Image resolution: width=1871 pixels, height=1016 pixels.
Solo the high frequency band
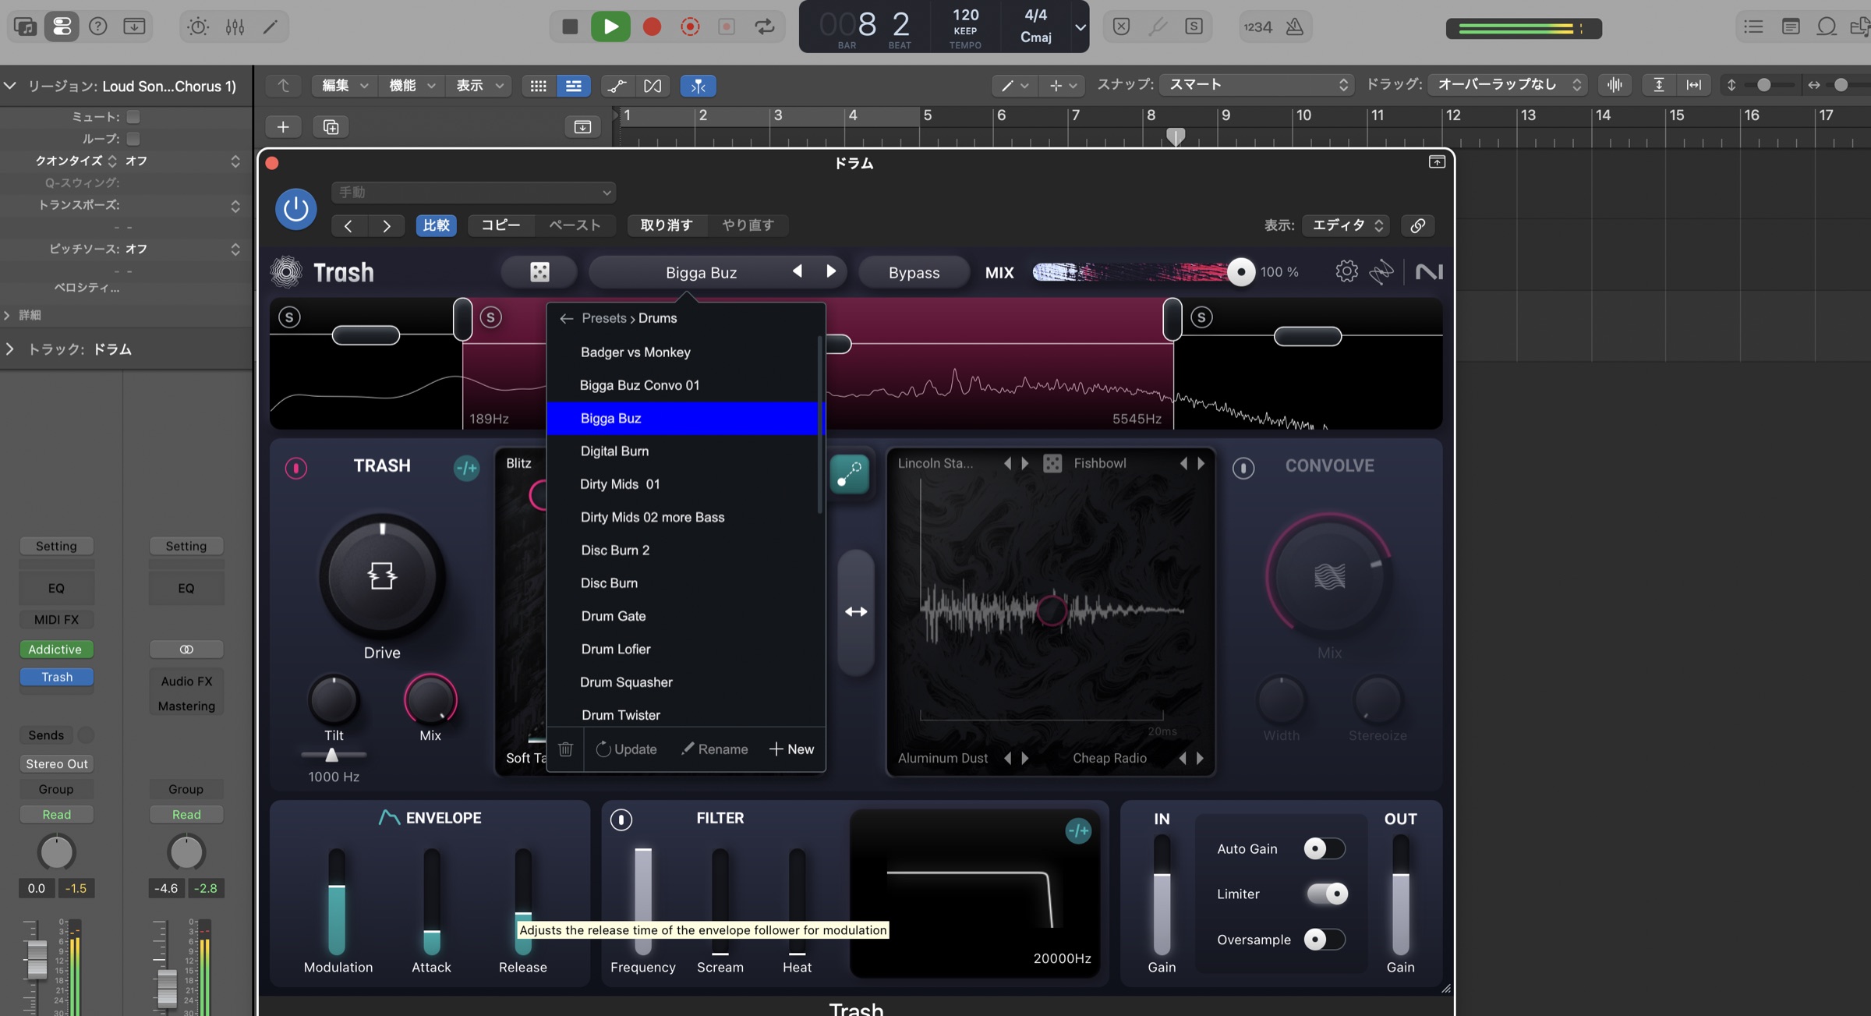point(1201,317)
